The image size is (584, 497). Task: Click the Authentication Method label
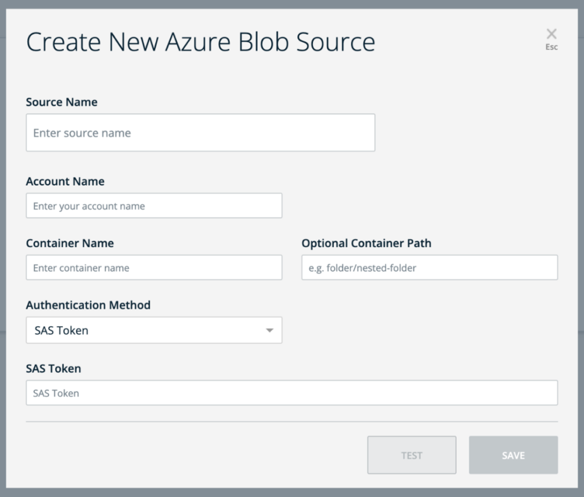[88, 305]
